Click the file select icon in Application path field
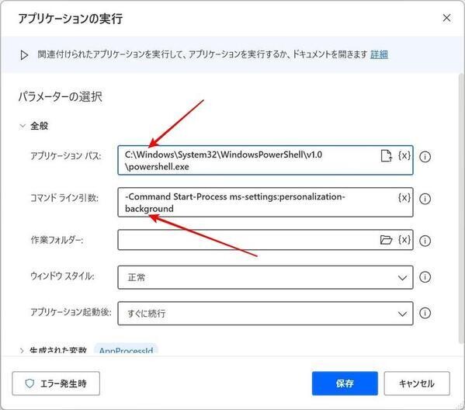 pyautogui.click(x=386, y=156)
